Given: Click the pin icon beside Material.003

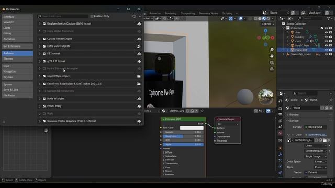Looking at the screenshot, I should coord(202,111).
